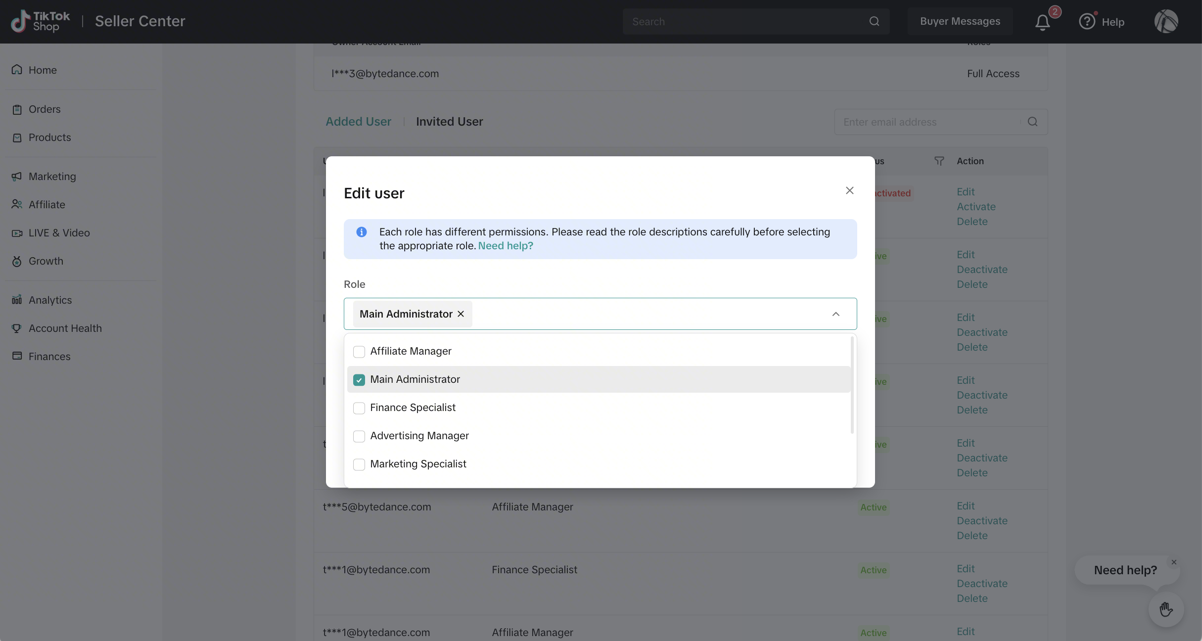Screen dimensions: 1202x641
Task: Click the Need help? link in banner
Action: tap(506, 246)
